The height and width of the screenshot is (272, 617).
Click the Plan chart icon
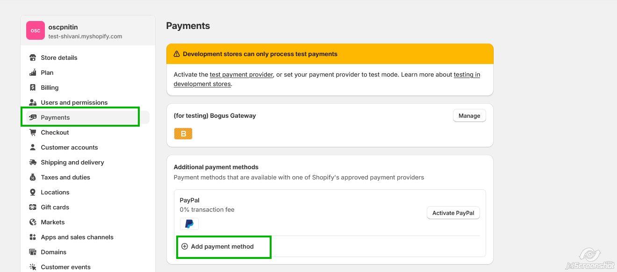click(x=33, y=73)
